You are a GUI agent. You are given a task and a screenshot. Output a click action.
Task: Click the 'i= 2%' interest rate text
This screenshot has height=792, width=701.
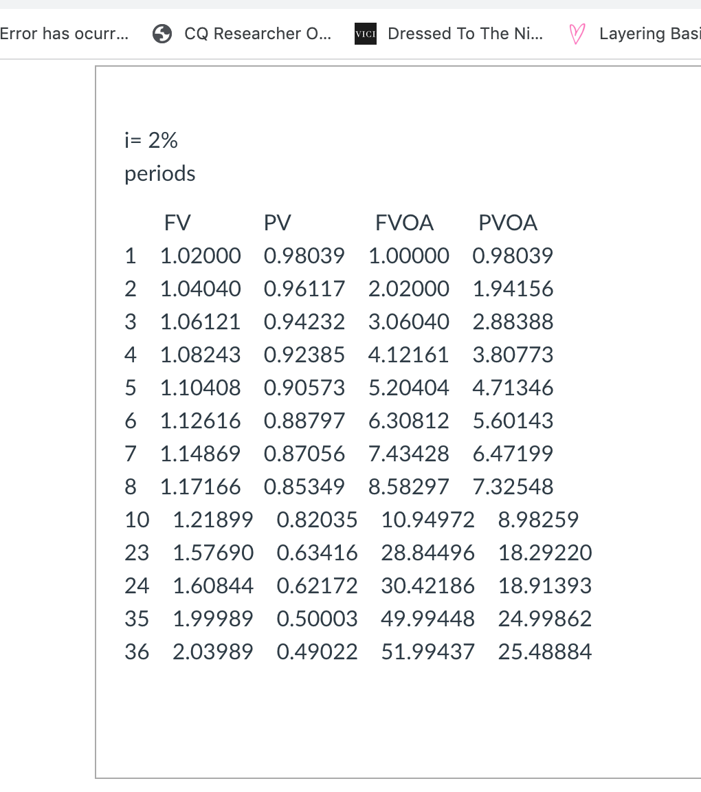(x=151, y=140)
